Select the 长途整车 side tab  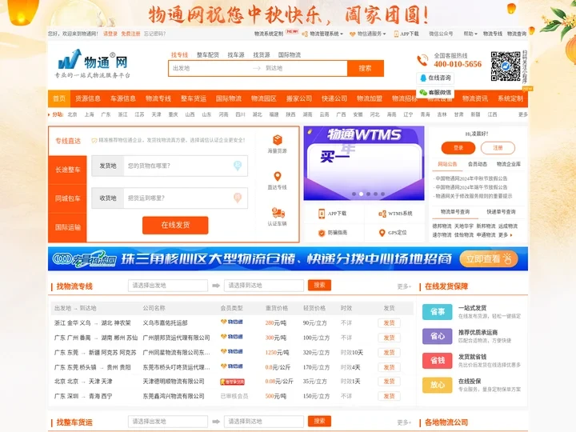point(67,170)
